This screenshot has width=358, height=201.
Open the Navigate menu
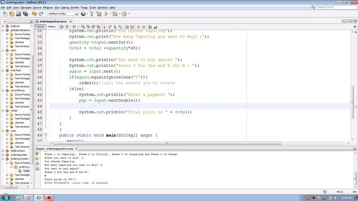click(x=26, y=7)
